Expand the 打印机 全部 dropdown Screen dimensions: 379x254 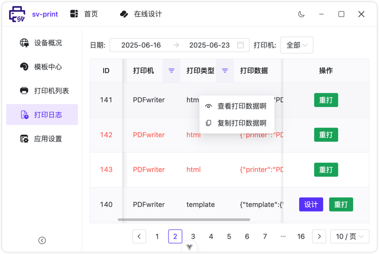click(296, 45)
